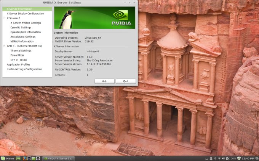
Task: Select X Server Information in sidebar
Action: (x=27, y=9)
